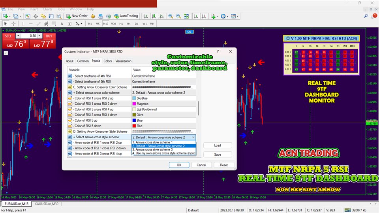Switch to H4 timeframe
This screenshot has height=213, width=379.
pos(129,24)
